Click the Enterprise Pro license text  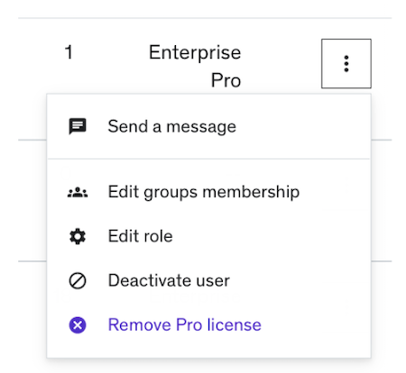(x=195, y=66)
